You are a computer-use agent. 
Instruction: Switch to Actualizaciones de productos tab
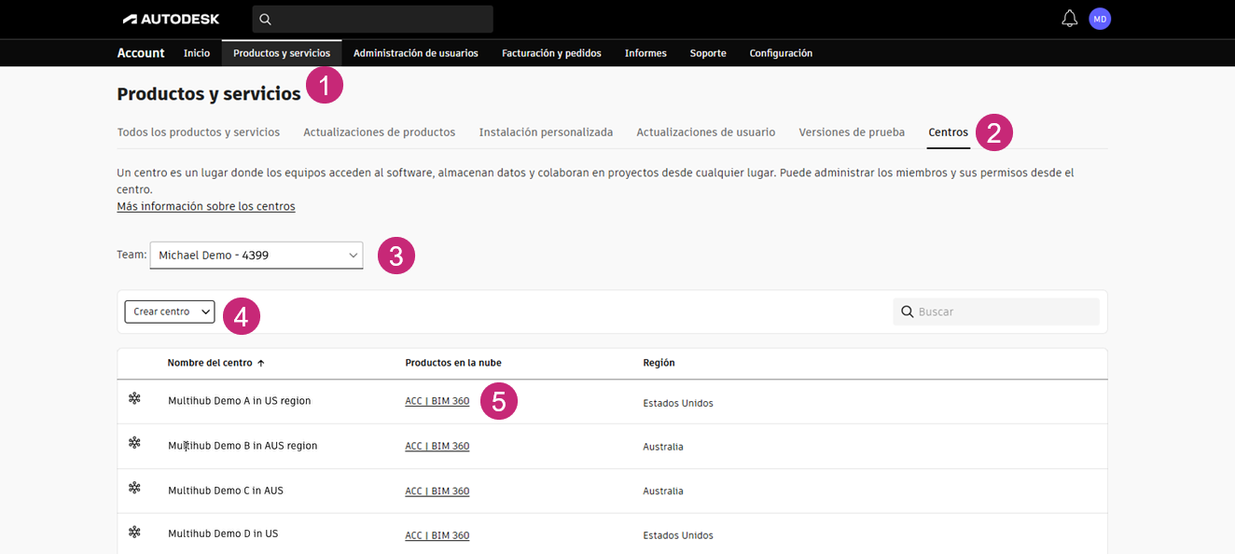380,132
